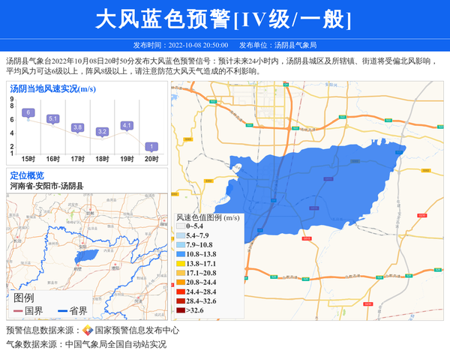Click the 6 m/s marker at 15时
This screenshot has width=450, height=353.
[28, 112]
